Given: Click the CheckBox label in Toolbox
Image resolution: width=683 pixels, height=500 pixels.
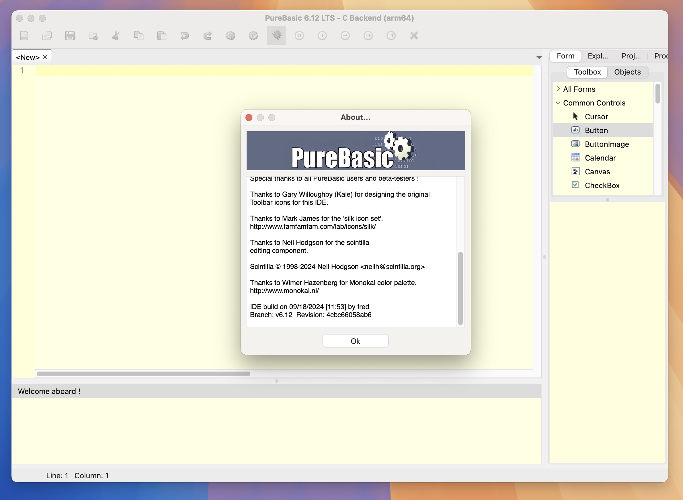Looking at the screenshot, I should click(602, 185).
